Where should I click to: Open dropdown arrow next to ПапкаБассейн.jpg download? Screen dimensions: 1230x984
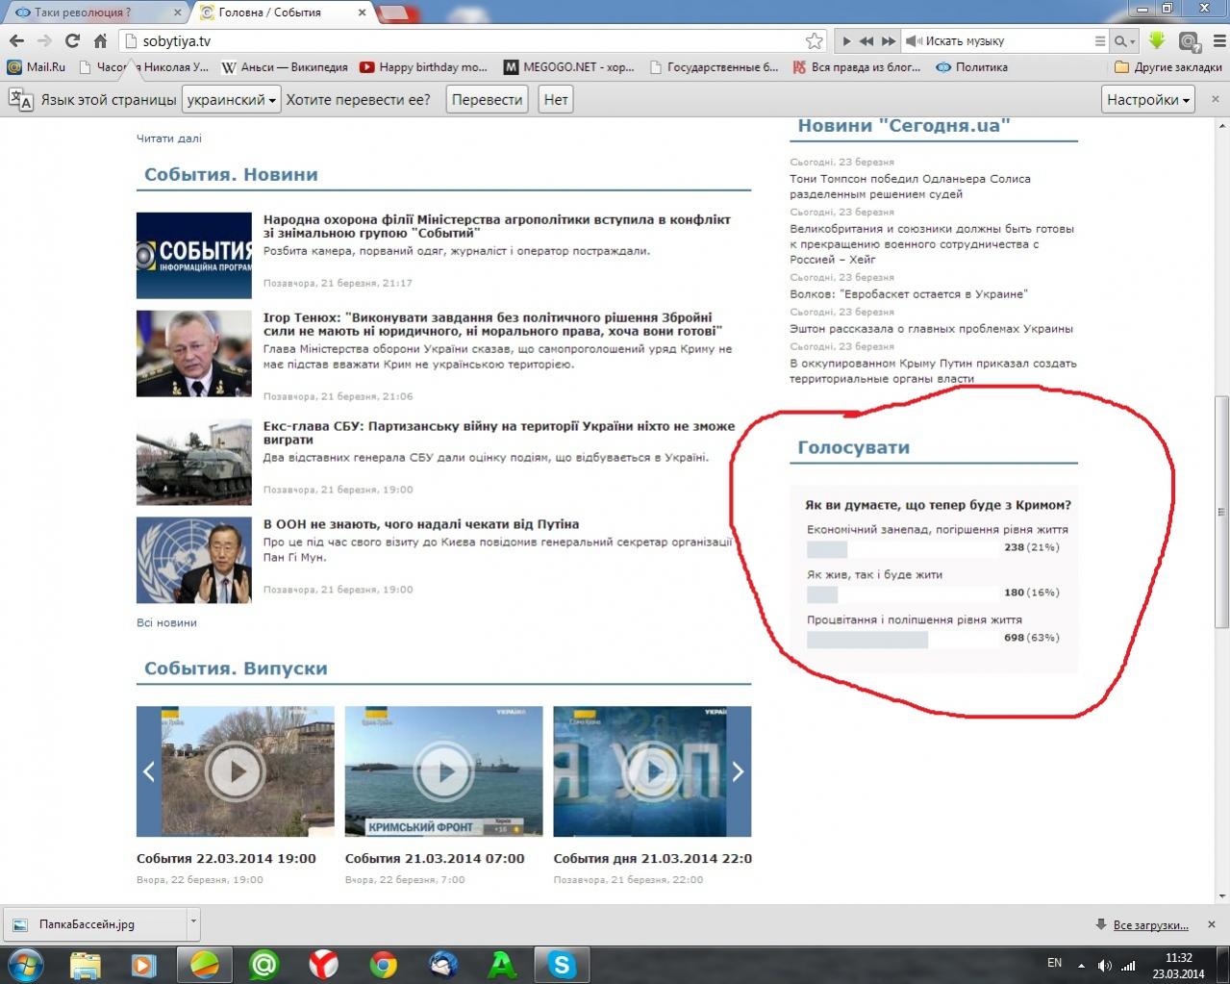pos(193,922)
